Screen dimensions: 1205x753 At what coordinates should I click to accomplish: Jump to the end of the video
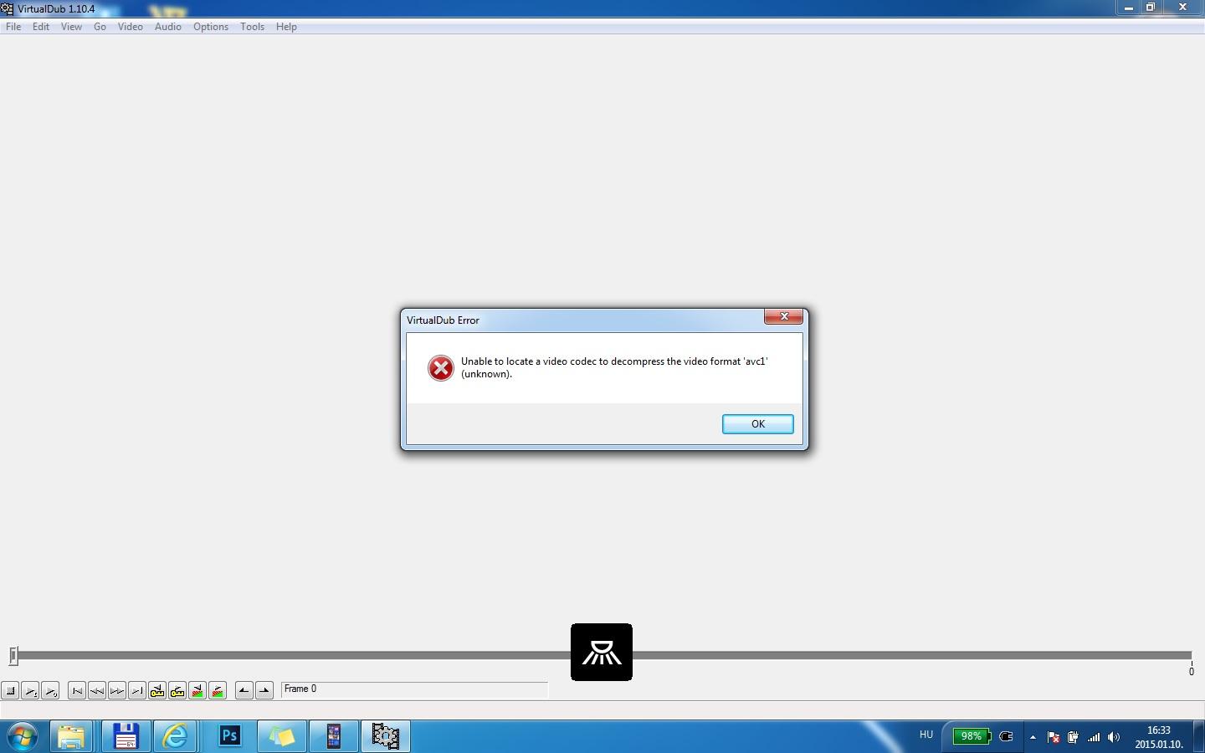(137, 691)
